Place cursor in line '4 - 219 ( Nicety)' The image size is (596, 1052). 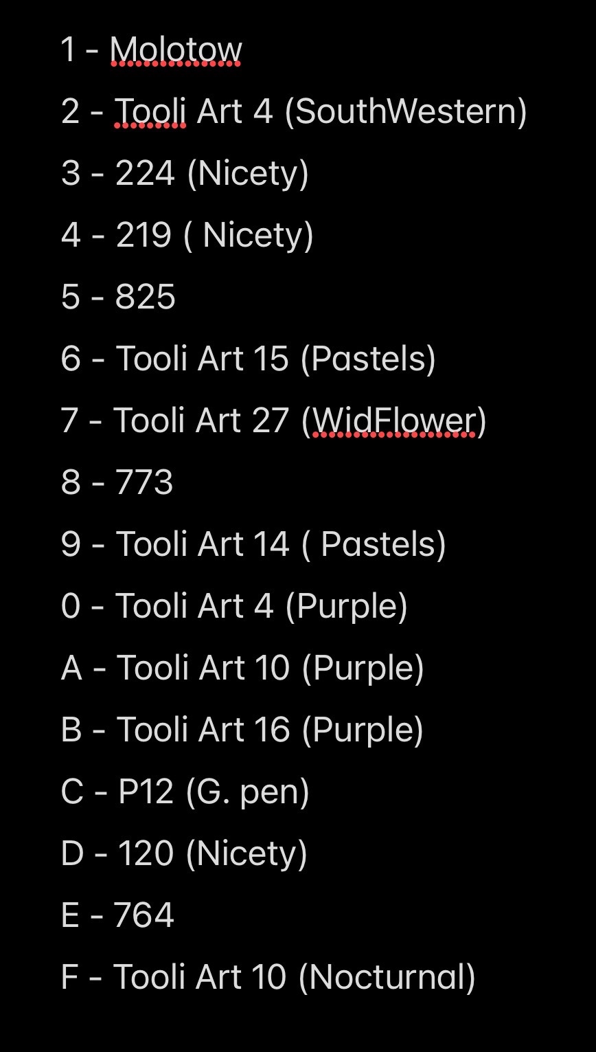(187, 235)
